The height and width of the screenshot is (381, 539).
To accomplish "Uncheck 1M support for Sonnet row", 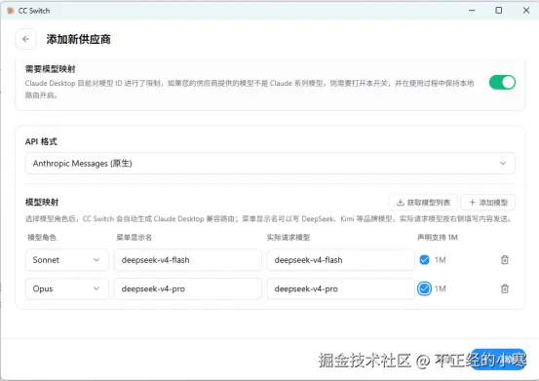I will coord(424,260).
